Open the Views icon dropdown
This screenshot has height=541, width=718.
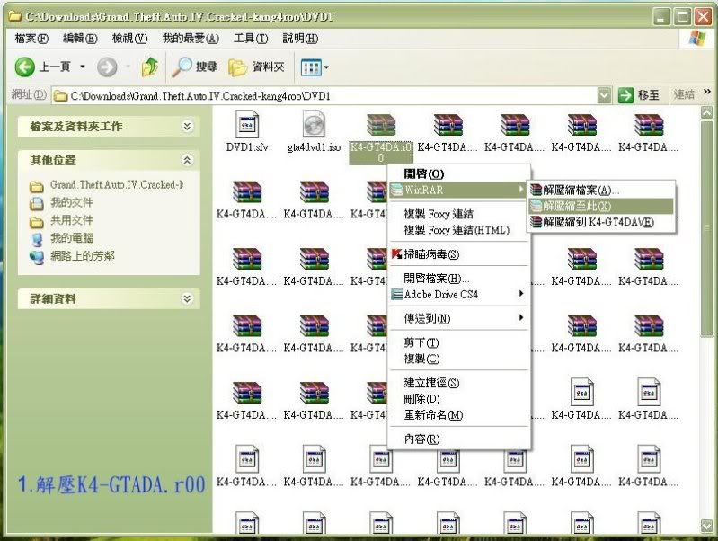[315, 67]
